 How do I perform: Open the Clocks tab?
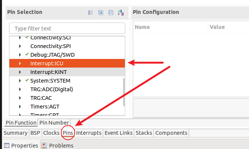coord(51,133)
